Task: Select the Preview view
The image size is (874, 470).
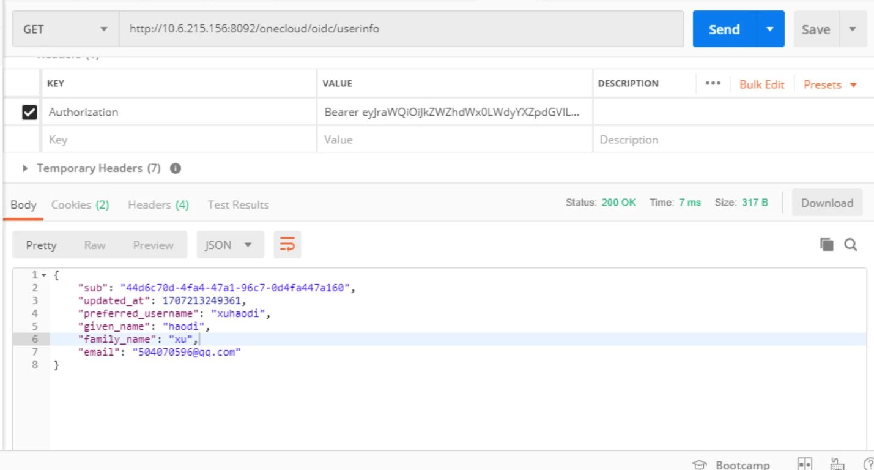Action: point(153,245)
